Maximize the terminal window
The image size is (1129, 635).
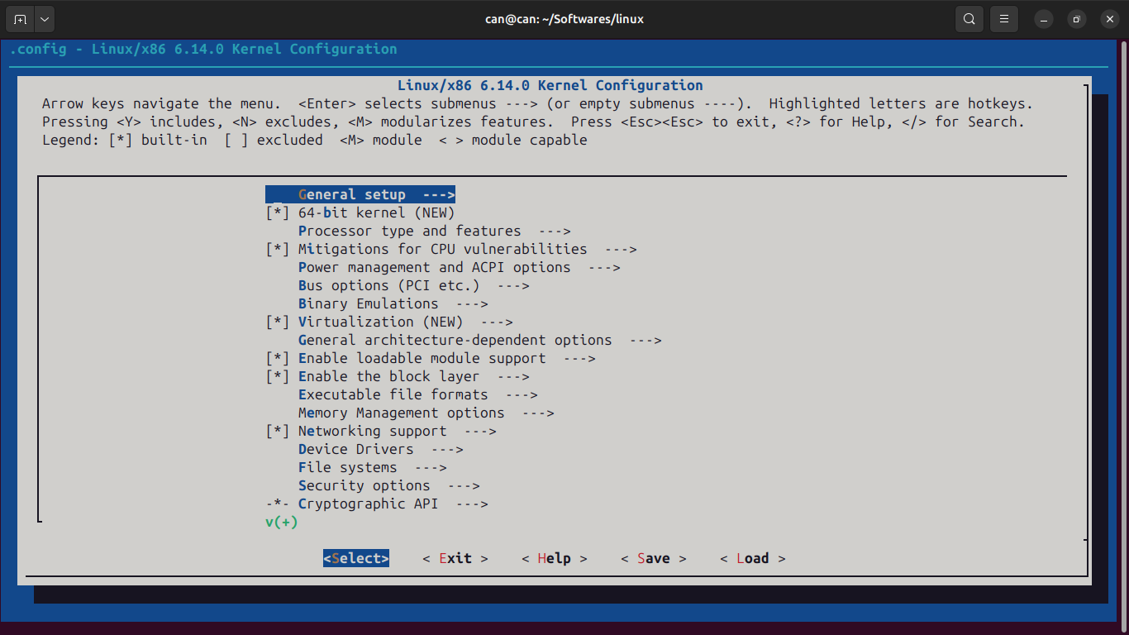(x=1076, y=19)
